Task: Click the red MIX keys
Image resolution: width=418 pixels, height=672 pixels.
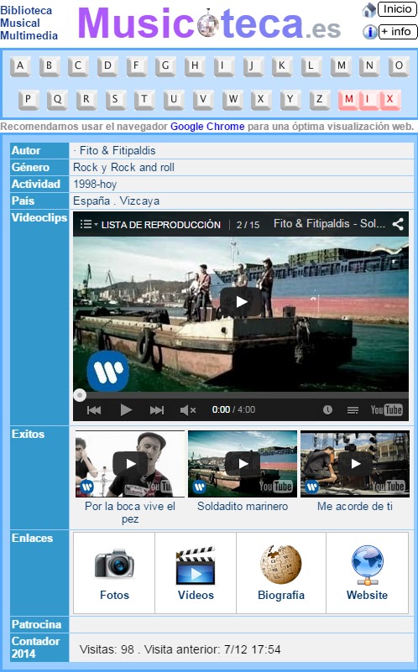Action: click(369, 100)
